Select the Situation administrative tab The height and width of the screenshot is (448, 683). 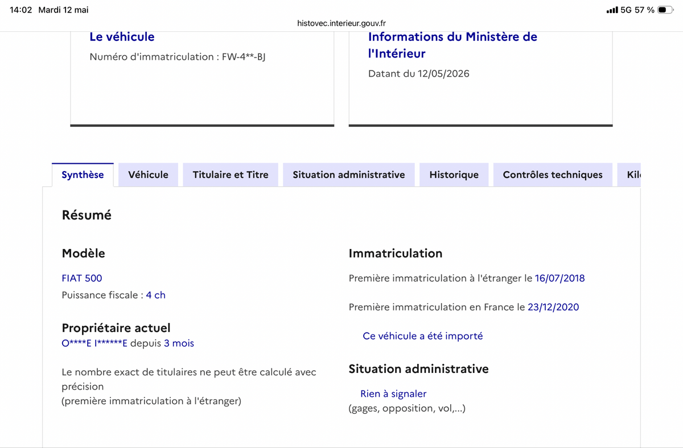pyautogui.click(x=349, y=175)
